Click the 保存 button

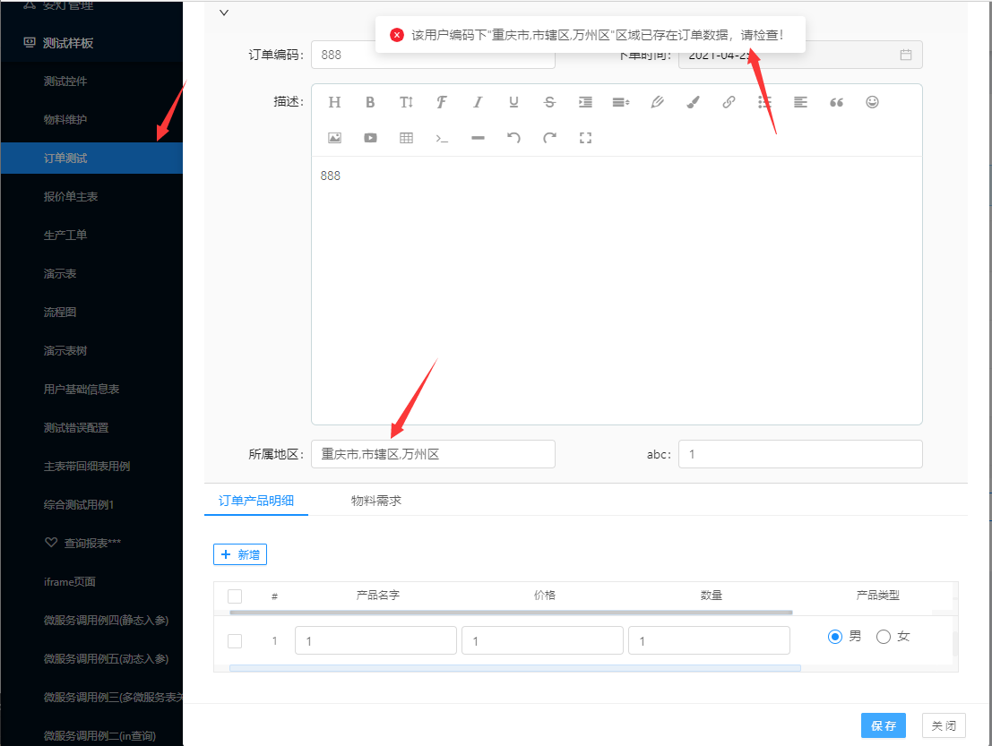pos(884,725)
